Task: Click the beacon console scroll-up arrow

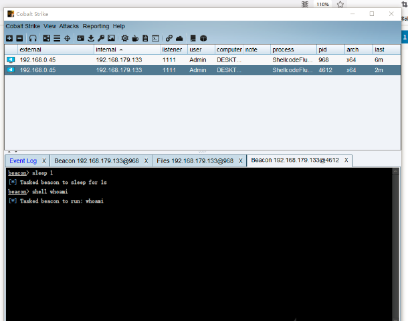Action: [395, 171]
